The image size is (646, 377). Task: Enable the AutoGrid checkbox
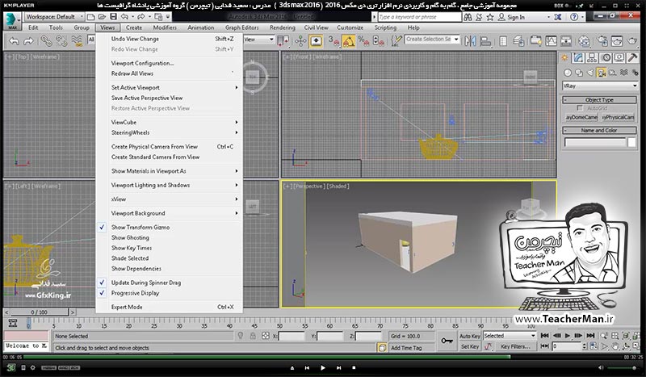pyautogui.click(x=580, y=108)
